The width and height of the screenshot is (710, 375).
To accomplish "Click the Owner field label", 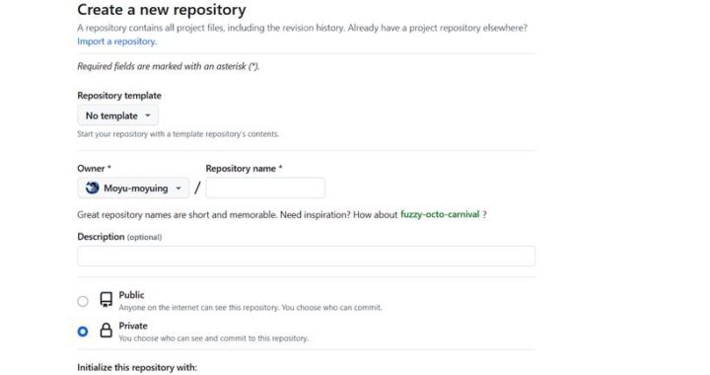I will [94, 169].
